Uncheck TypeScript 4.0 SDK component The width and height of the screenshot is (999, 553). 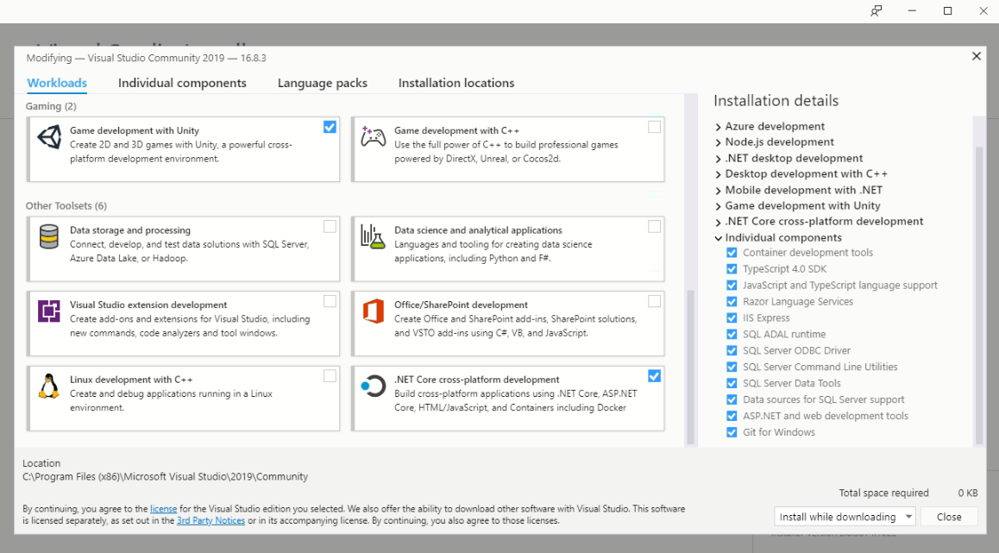[732, 269]
